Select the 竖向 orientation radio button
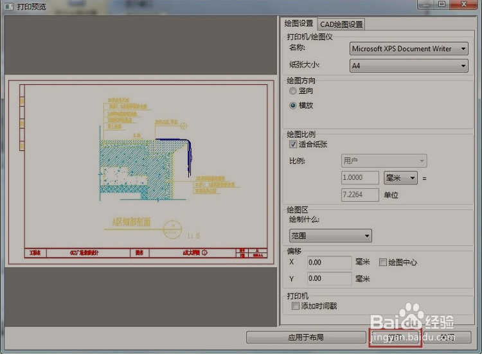482x354 pixels. (293, 91)
